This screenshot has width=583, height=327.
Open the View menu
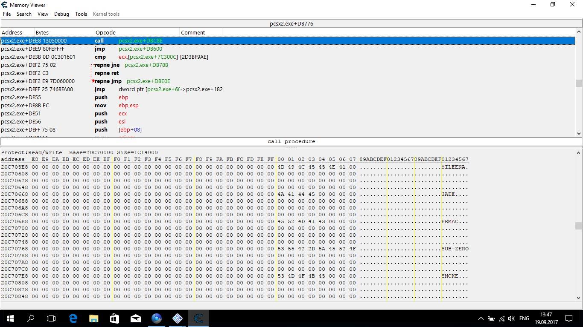[43, 14]
